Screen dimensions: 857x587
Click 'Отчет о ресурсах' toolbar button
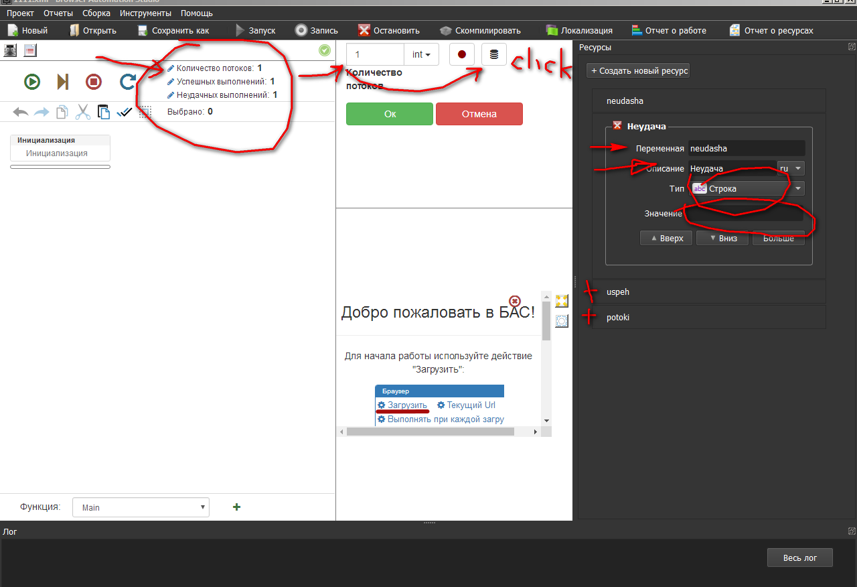click(x=771, y=30)
